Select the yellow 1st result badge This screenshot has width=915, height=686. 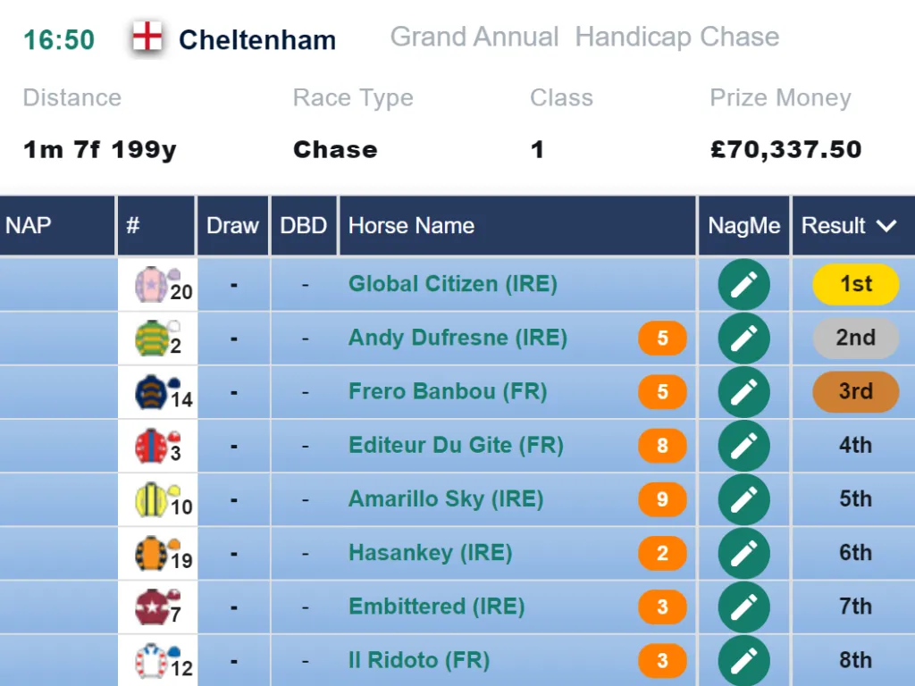(x=855, y=284)
